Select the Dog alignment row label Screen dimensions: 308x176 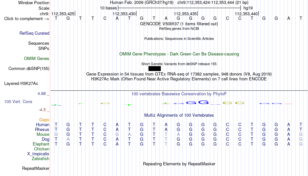[x=45, y=139]
